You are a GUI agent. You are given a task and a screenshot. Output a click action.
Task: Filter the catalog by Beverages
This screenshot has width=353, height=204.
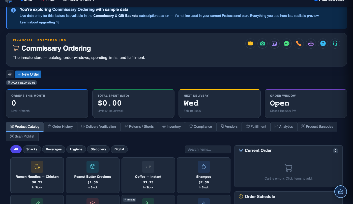tap(54, 149)
